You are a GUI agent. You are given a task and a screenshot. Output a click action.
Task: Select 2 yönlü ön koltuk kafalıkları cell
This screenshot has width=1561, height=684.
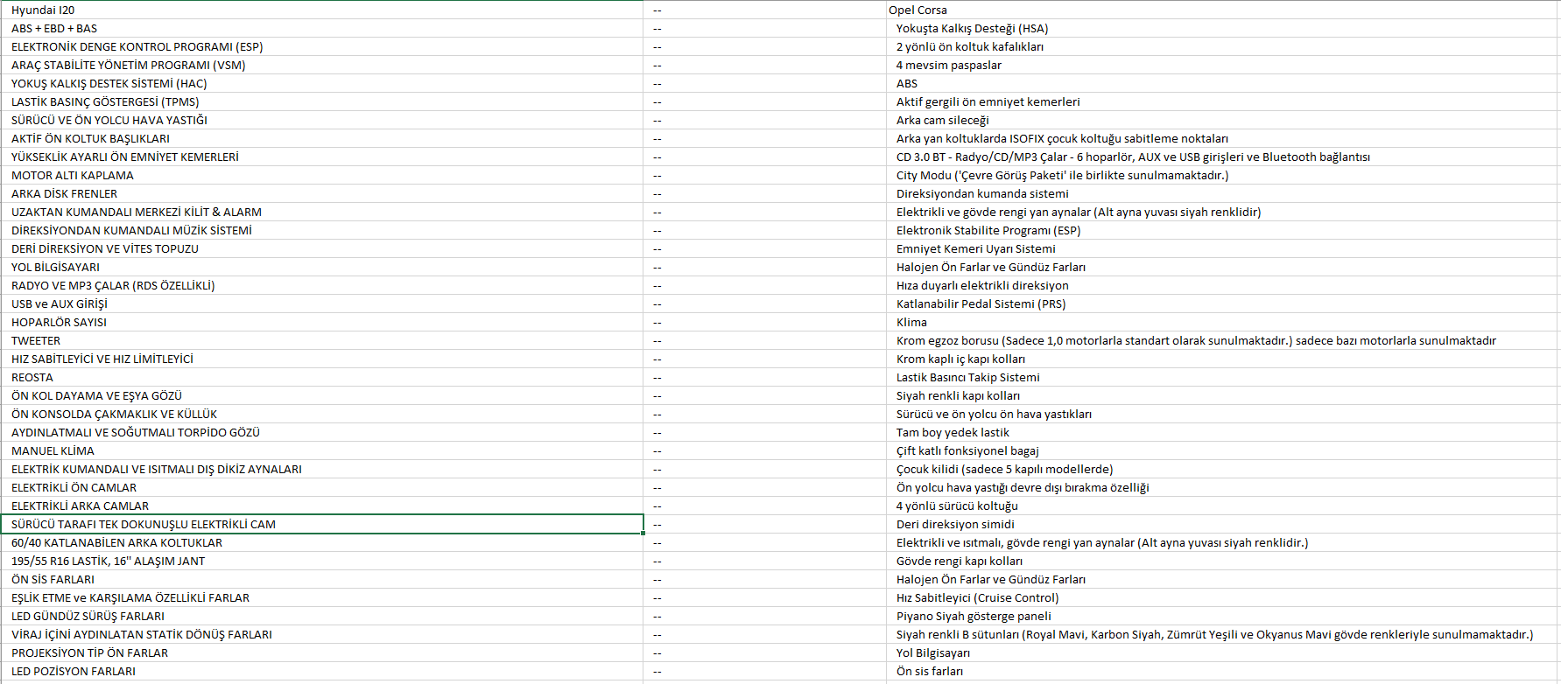pyautogui.click(x=1222, y=46)
